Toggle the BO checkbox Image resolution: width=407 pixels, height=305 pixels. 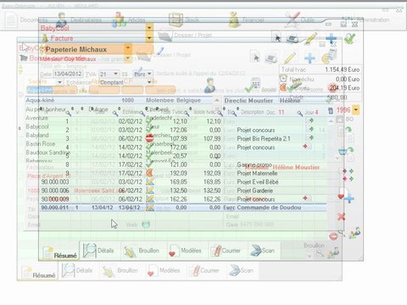pos(339,119)
